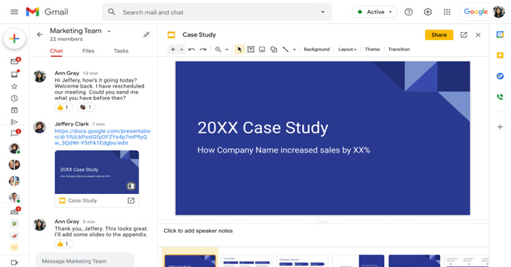This screenshot has width=511, height=267.
Task: Open the phone call side panel icon
Action: 500,97
